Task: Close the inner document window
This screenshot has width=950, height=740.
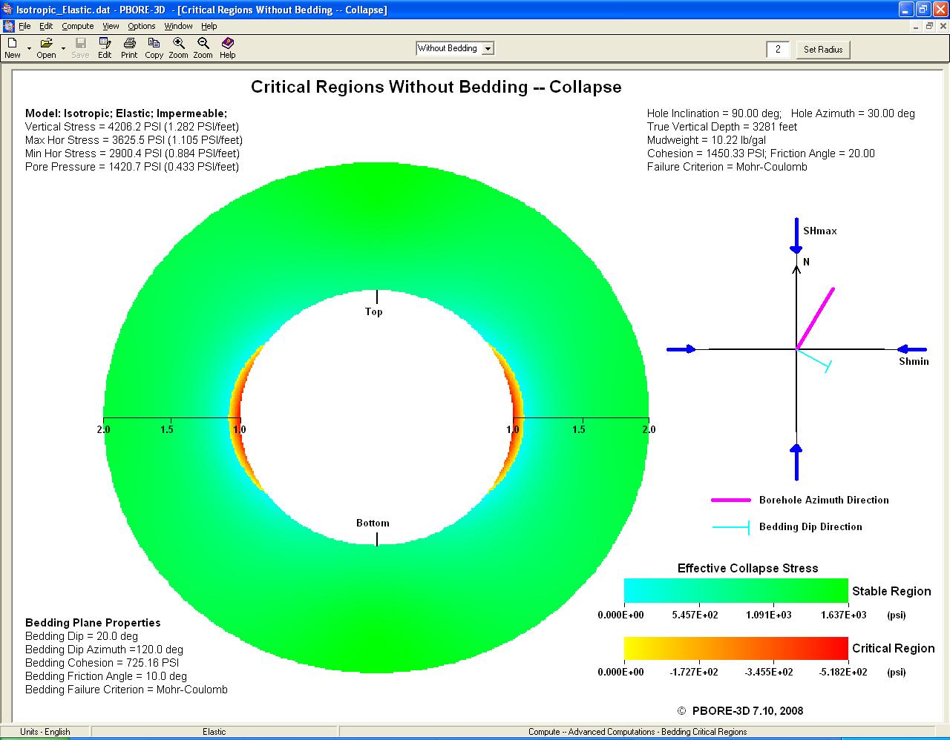Action: point(941,26)
